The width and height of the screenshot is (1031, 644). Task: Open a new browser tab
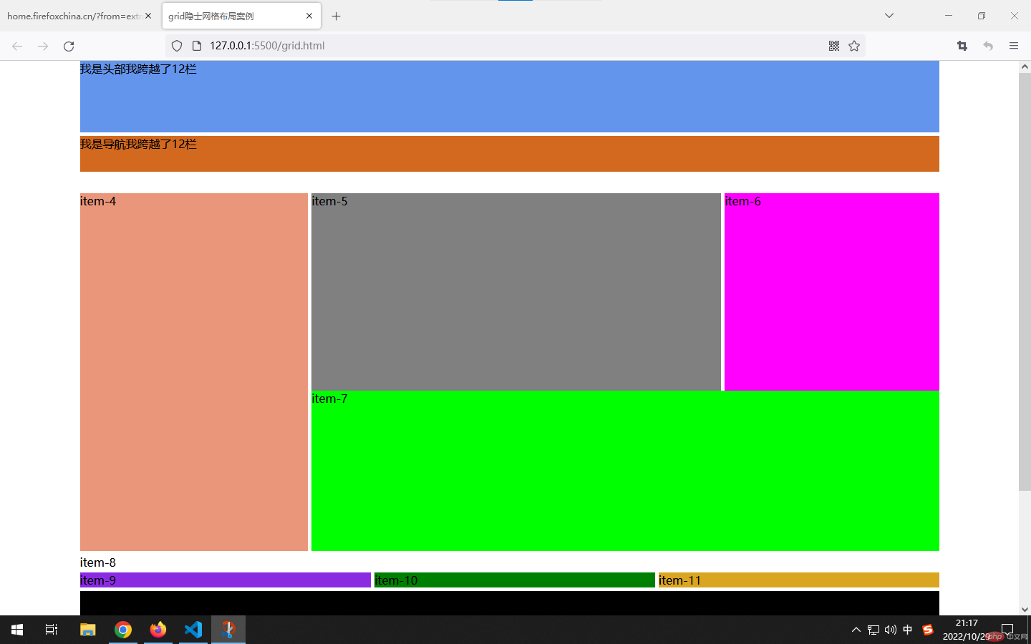[336, 16]
